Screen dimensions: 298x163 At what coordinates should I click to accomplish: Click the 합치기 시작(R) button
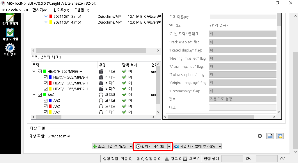pyautogui.click(x=151, y=146)
